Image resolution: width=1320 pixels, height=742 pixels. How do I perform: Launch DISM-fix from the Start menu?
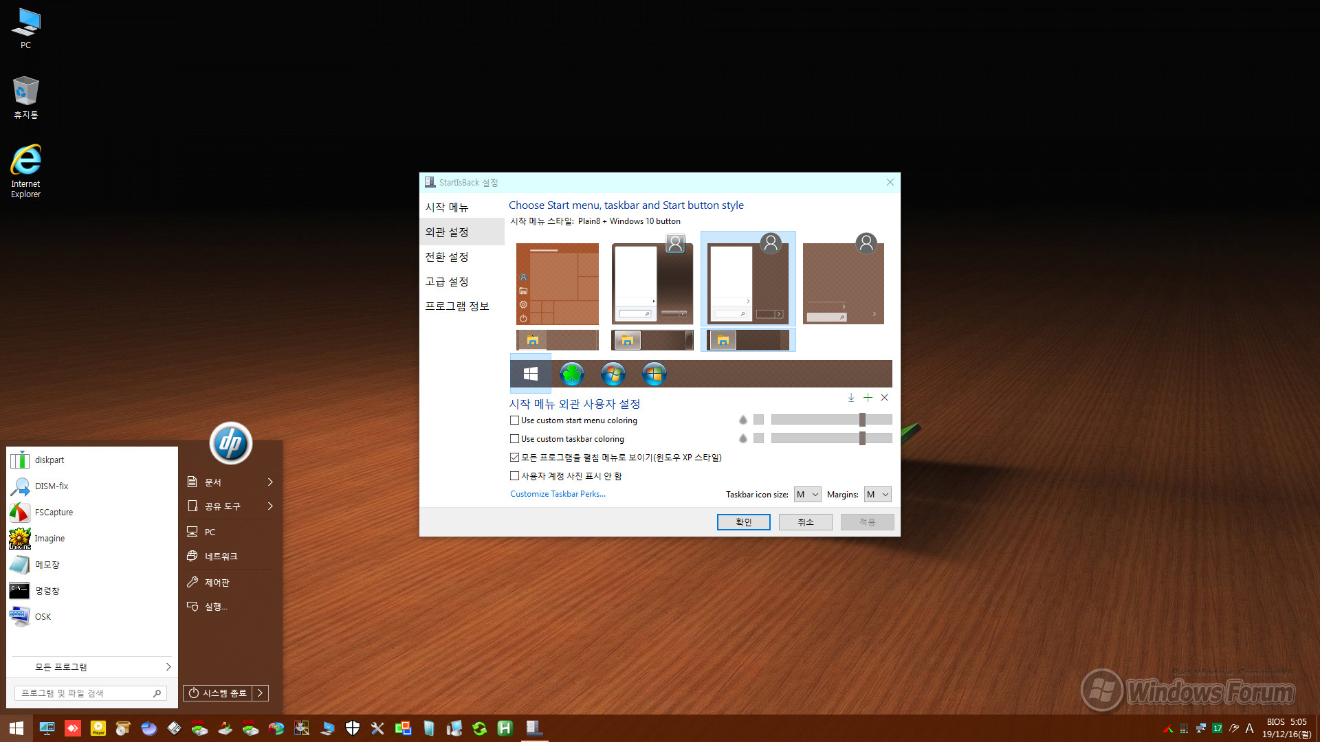(92, 486)
